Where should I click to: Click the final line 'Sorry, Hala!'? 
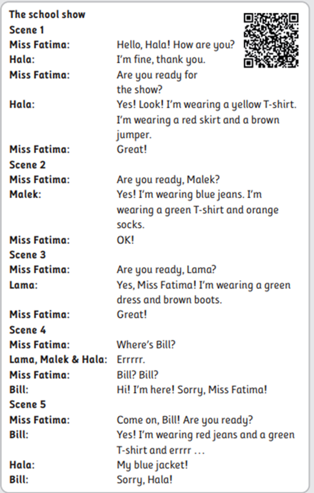(144, 480)
